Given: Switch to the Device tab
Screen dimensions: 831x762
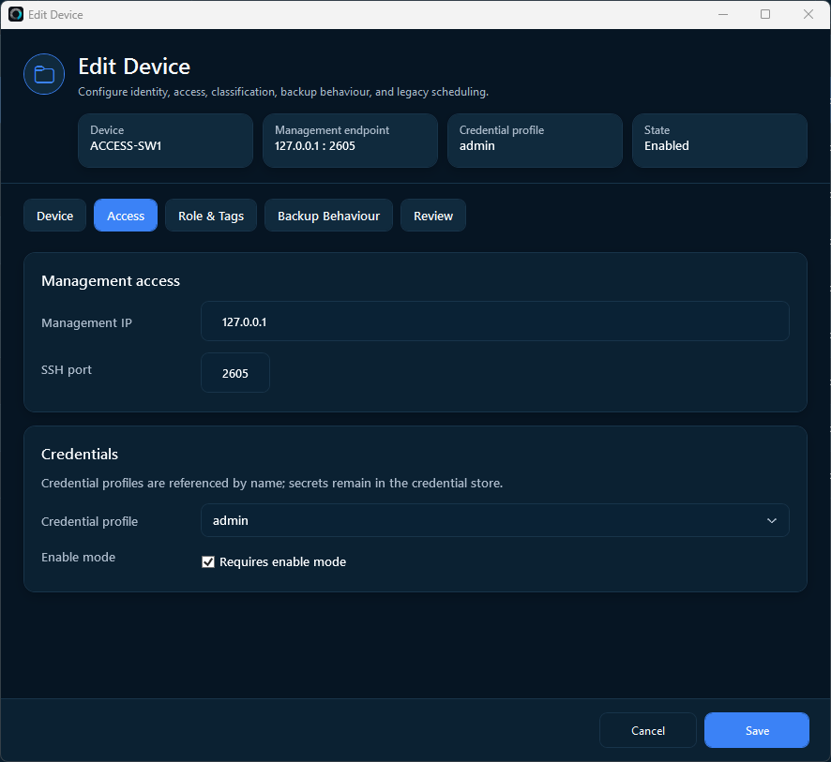Looking at the screenshot, I should pyautogui.click(x=55, y=216).
